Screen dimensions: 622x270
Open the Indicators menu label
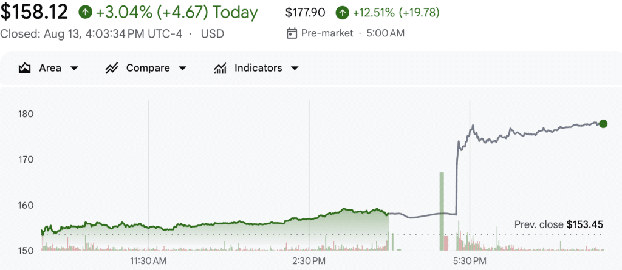(x=258, y=68)
